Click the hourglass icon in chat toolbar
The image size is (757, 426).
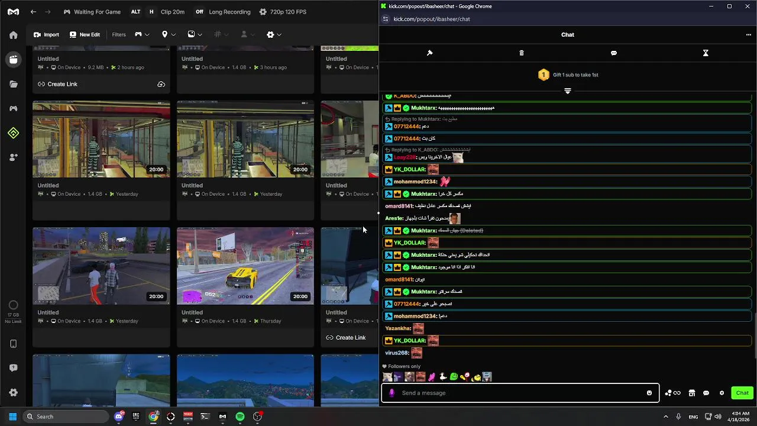[x=706, y=53]
